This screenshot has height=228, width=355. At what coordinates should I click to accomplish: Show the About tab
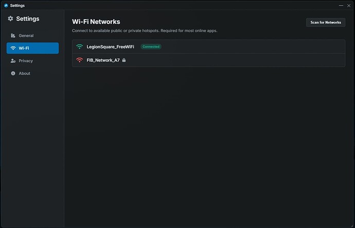(24, 73)
